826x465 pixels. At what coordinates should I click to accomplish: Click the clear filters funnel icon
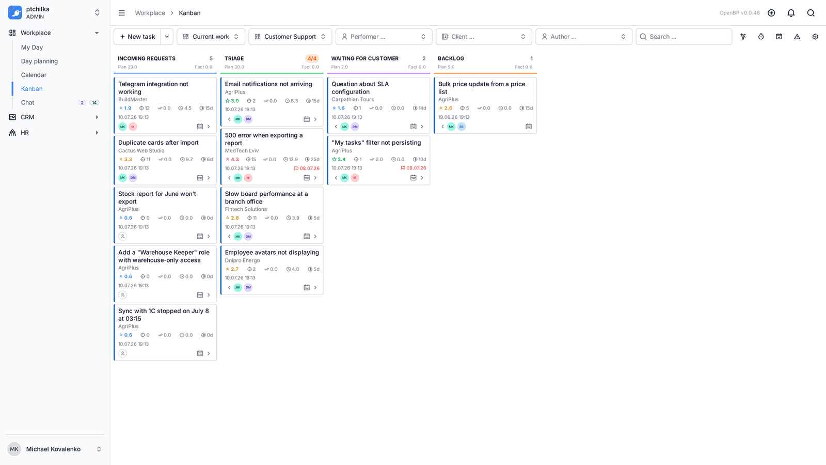click(743, 37)
